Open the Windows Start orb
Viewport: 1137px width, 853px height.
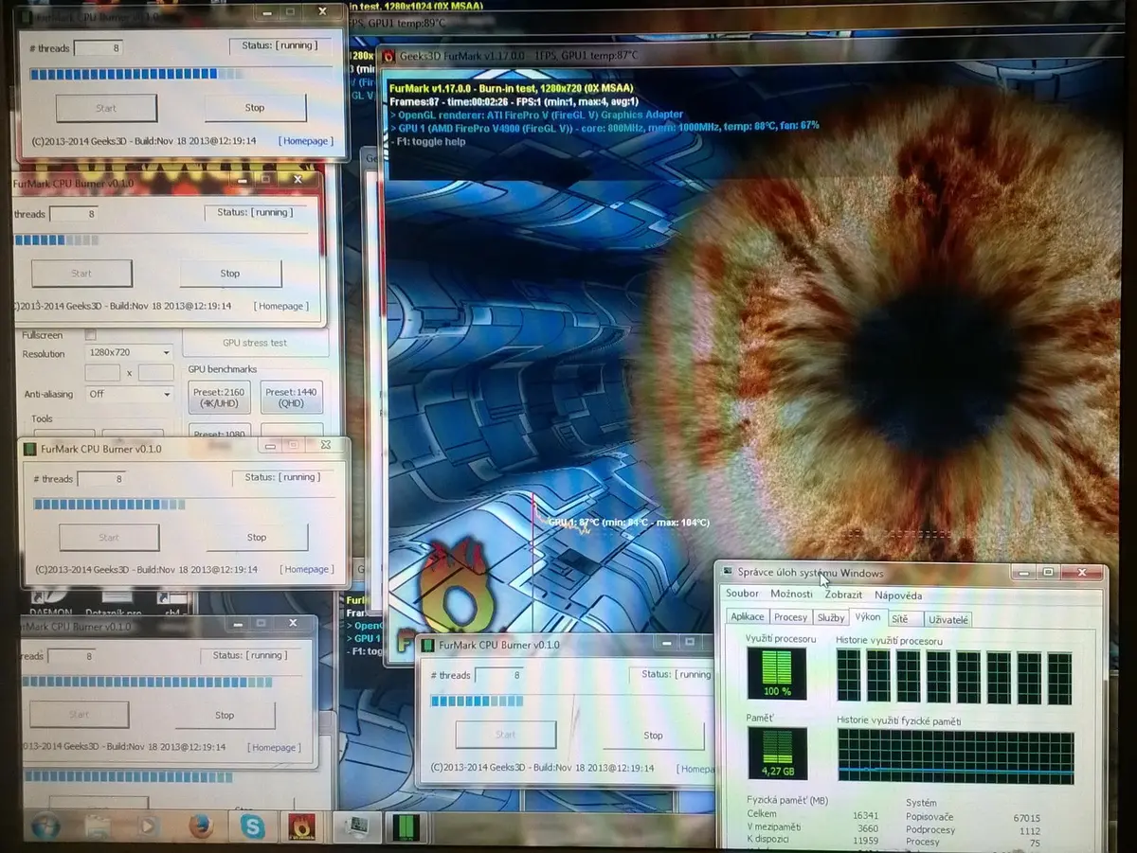click(45, 826)
